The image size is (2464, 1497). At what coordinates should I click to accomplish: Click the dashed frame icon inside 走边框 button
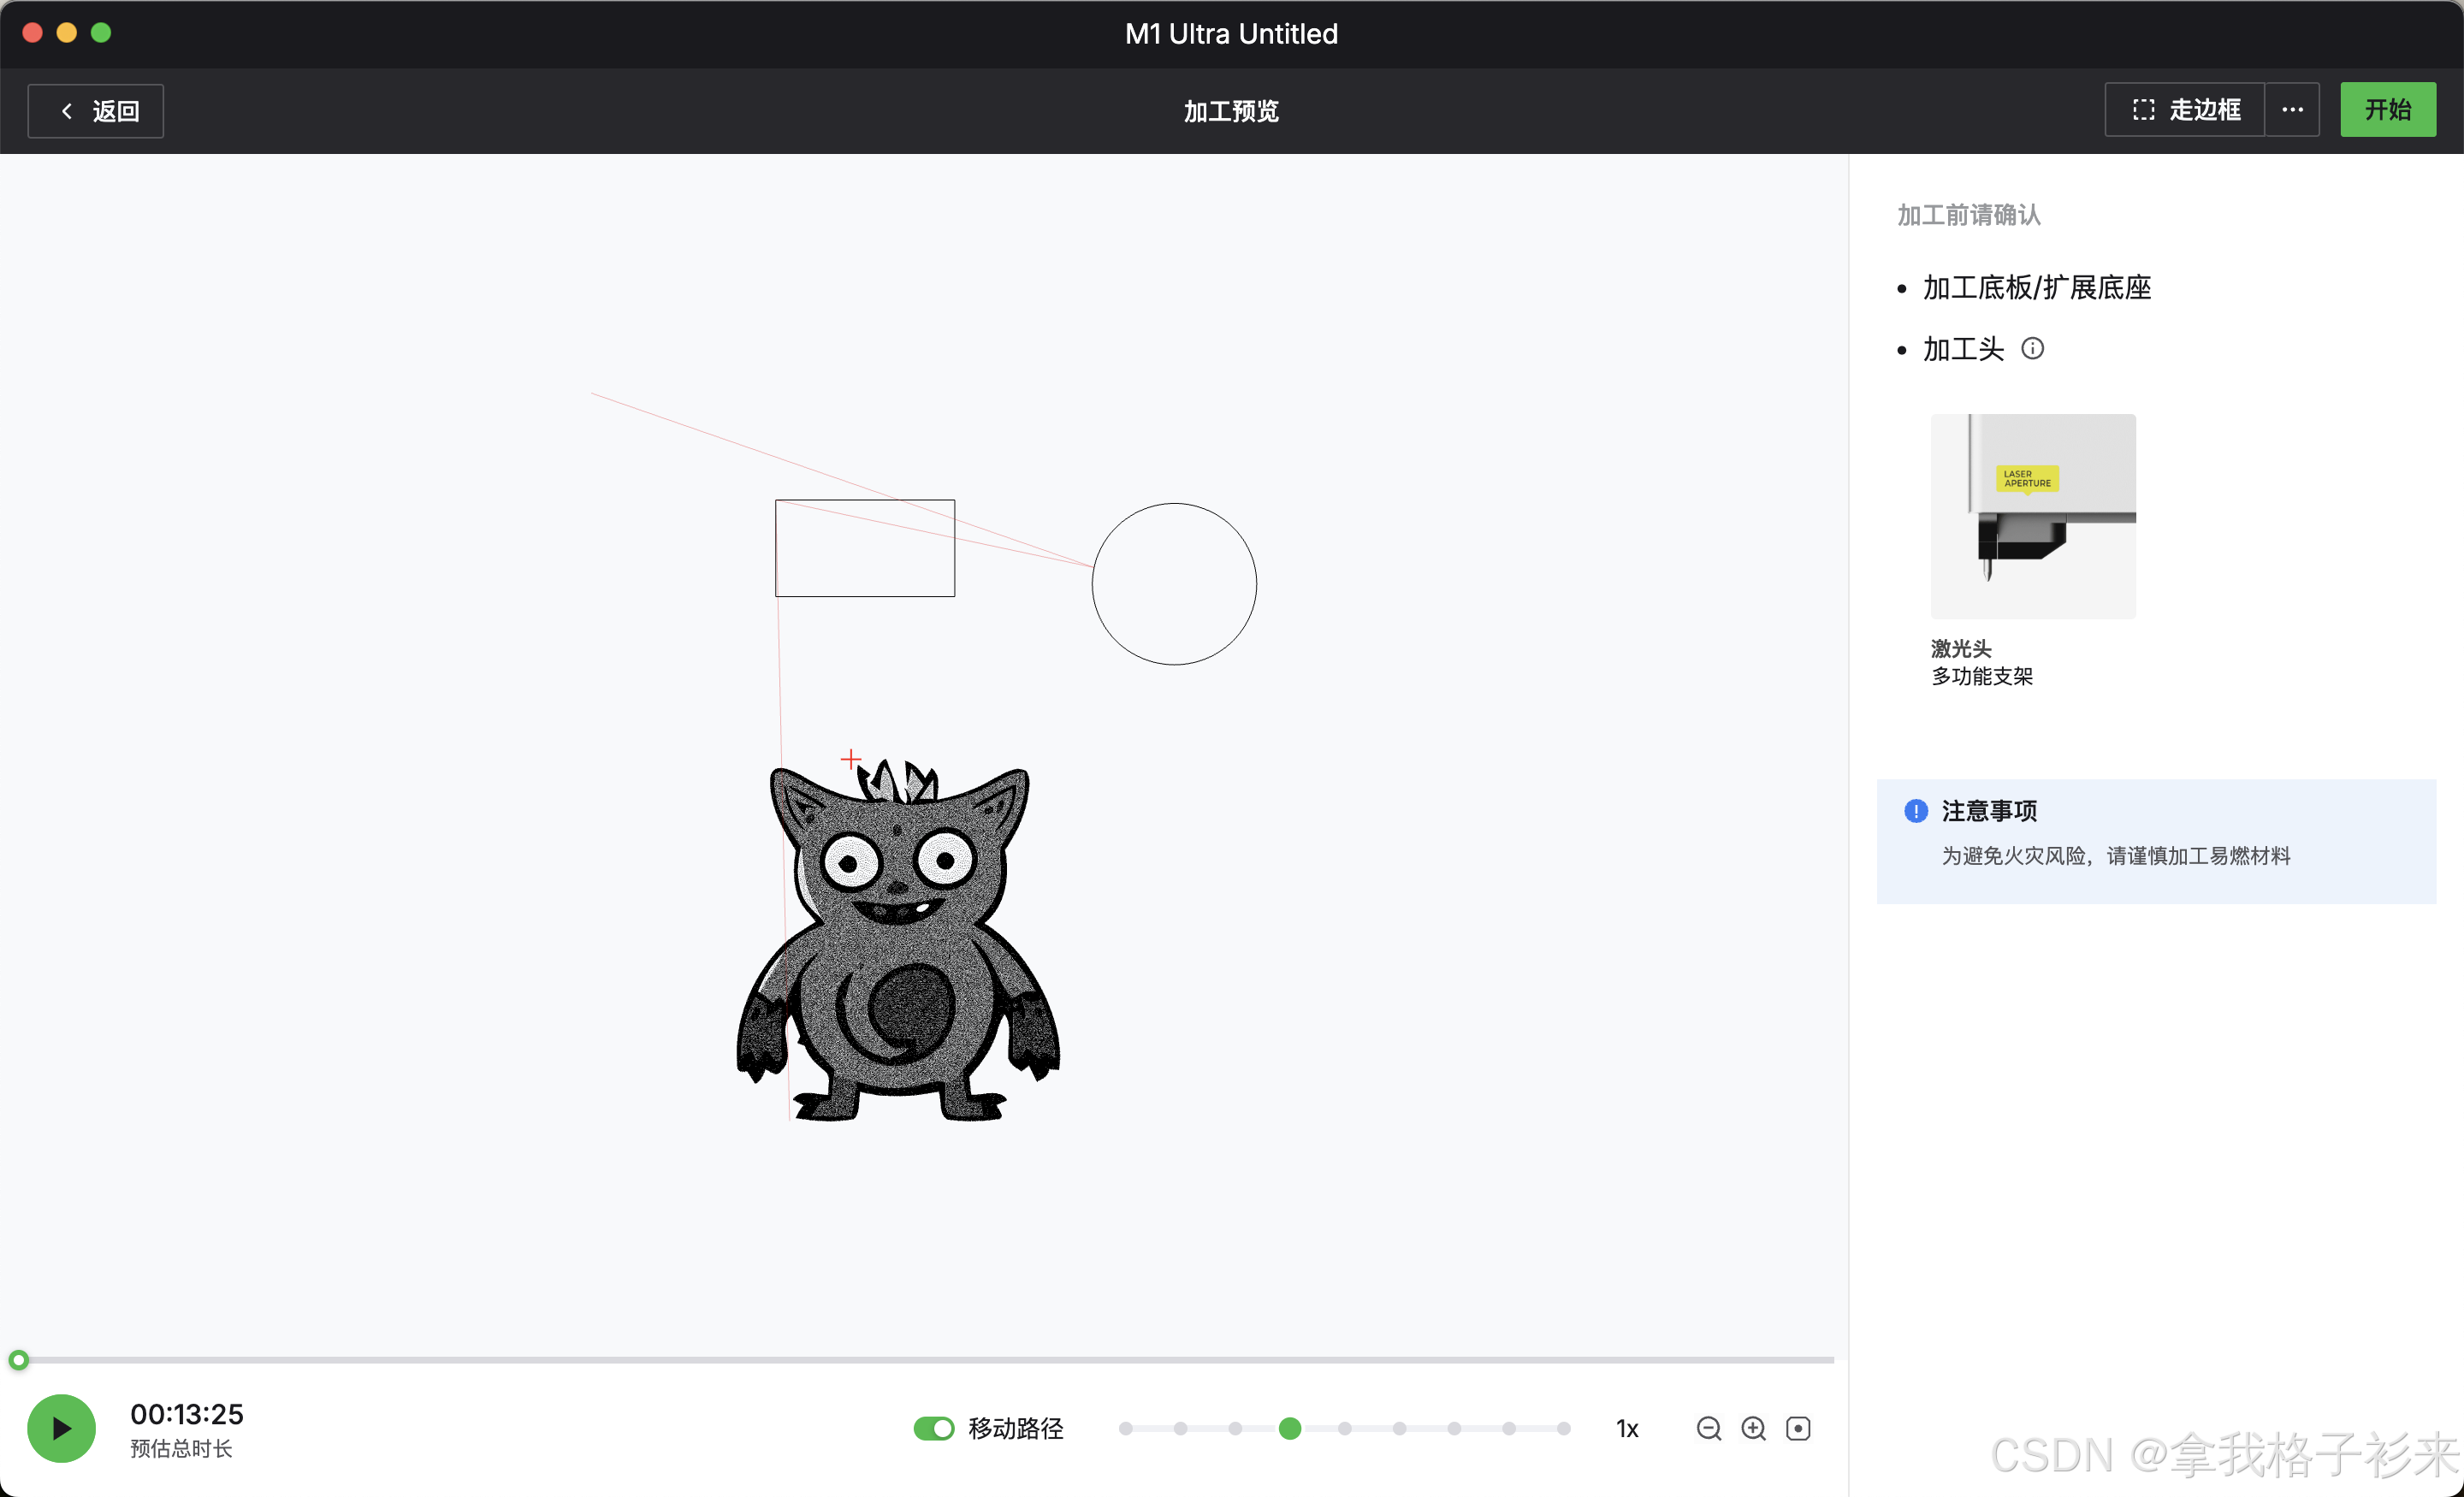2144,110
